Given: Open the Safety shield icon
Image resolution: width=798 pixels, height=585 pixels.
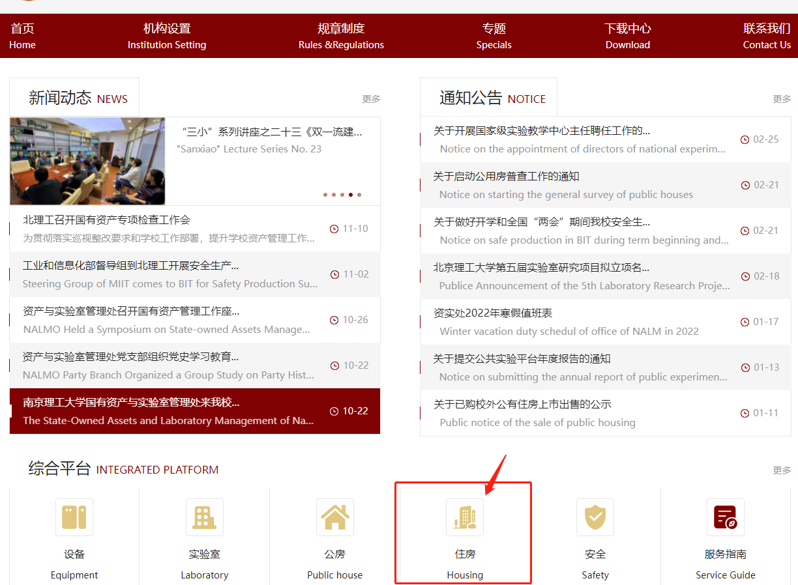Looking at the screenshot, I should [595, 518].
